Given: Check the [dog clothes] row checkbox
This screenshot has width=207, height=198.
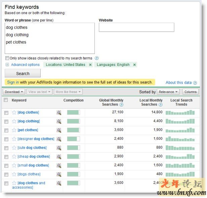Looking at the screenshot, I should tap(6, 113).
